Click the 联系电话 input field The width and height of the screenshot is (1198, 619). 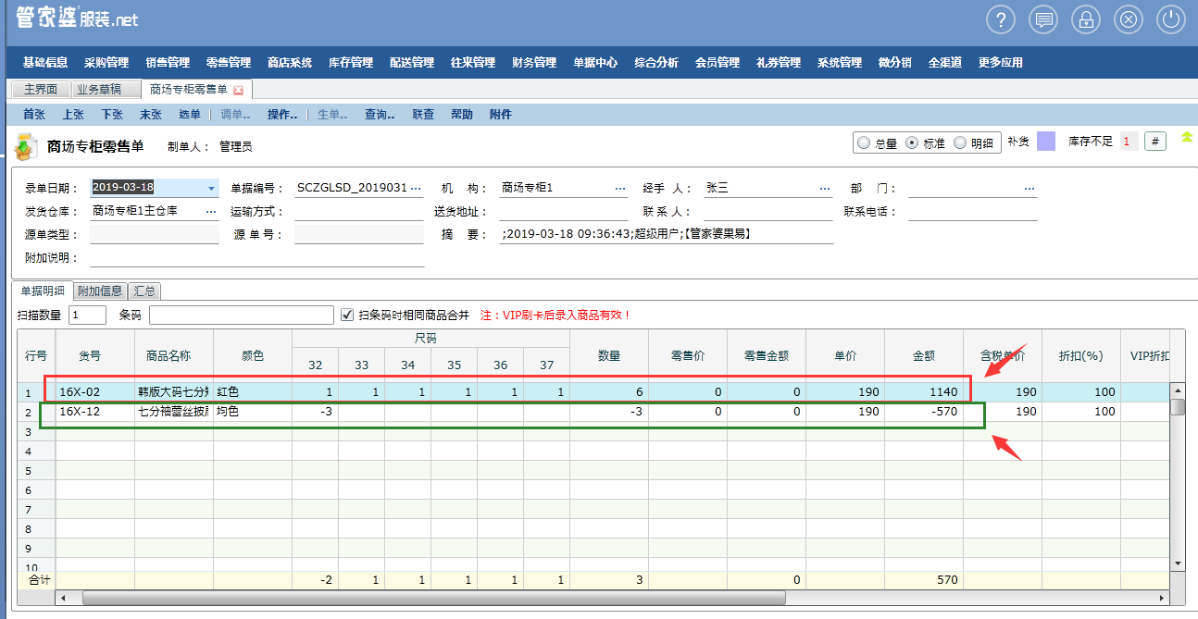point(972,211)
